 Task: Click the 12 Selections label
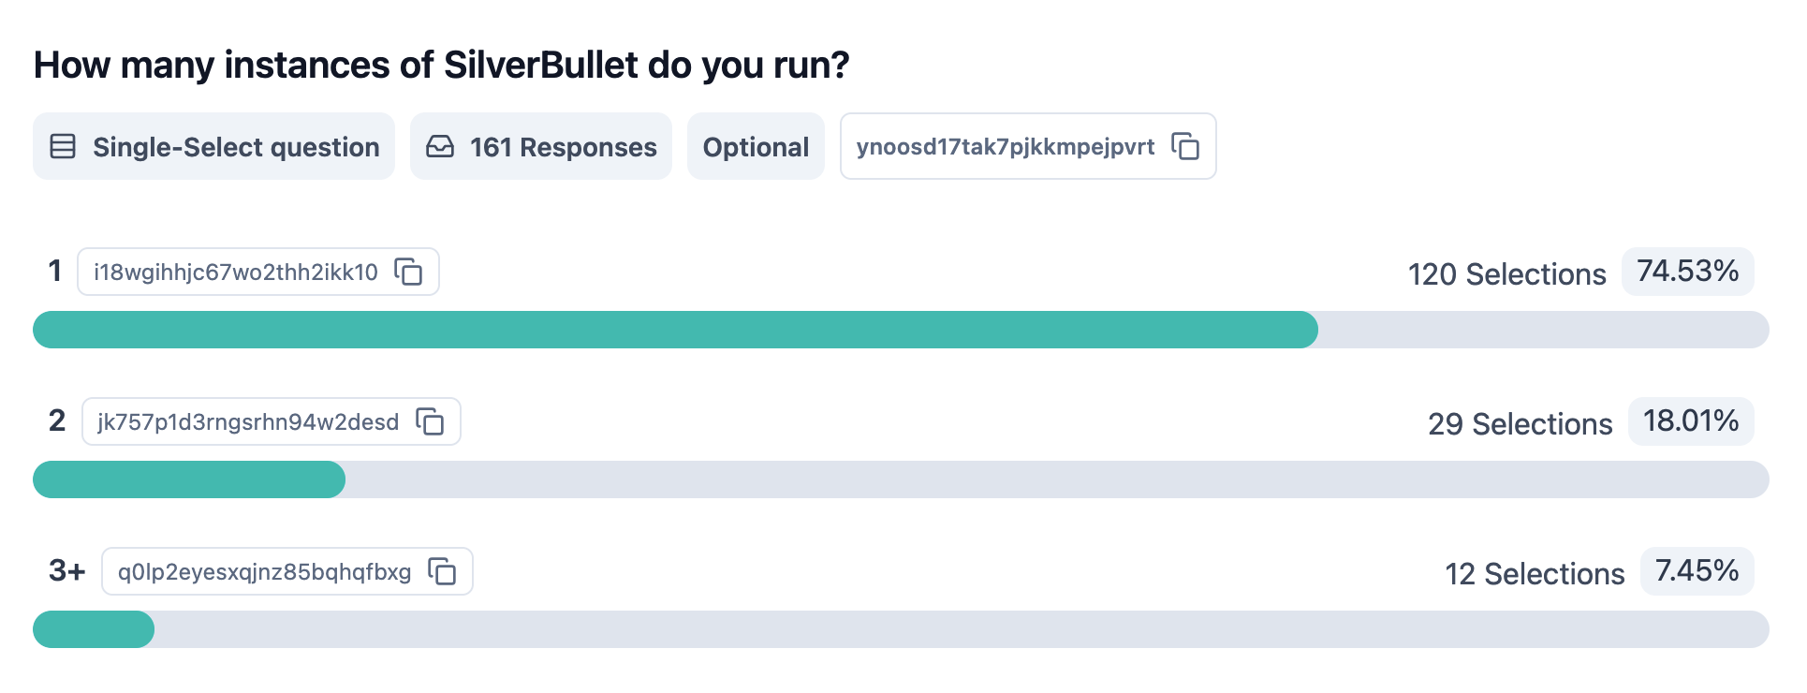click(1535, 574)
